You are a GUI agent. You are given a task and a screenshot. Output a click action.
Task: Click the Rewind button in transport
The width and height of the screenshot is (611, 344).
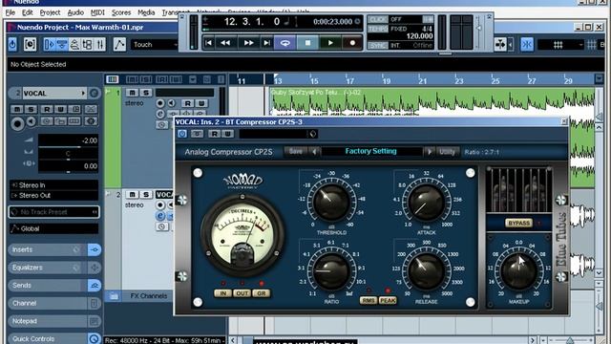coord(225,43)
